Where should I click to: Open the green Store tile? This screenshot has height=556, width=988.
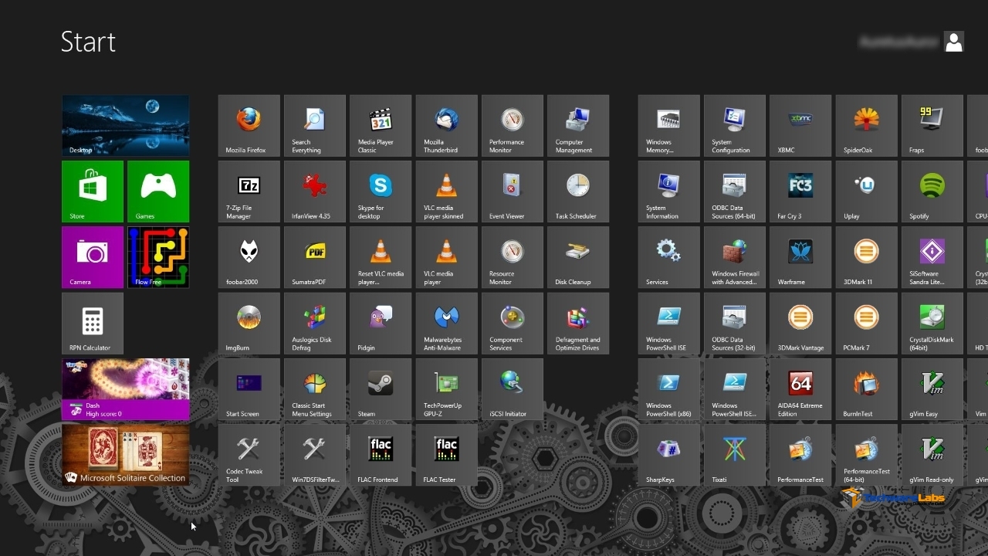pos(93,192)
